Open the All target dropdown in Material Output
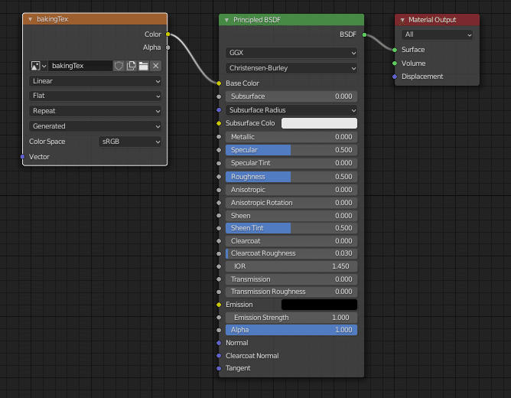511x398 pixels. tap(437, 34)
